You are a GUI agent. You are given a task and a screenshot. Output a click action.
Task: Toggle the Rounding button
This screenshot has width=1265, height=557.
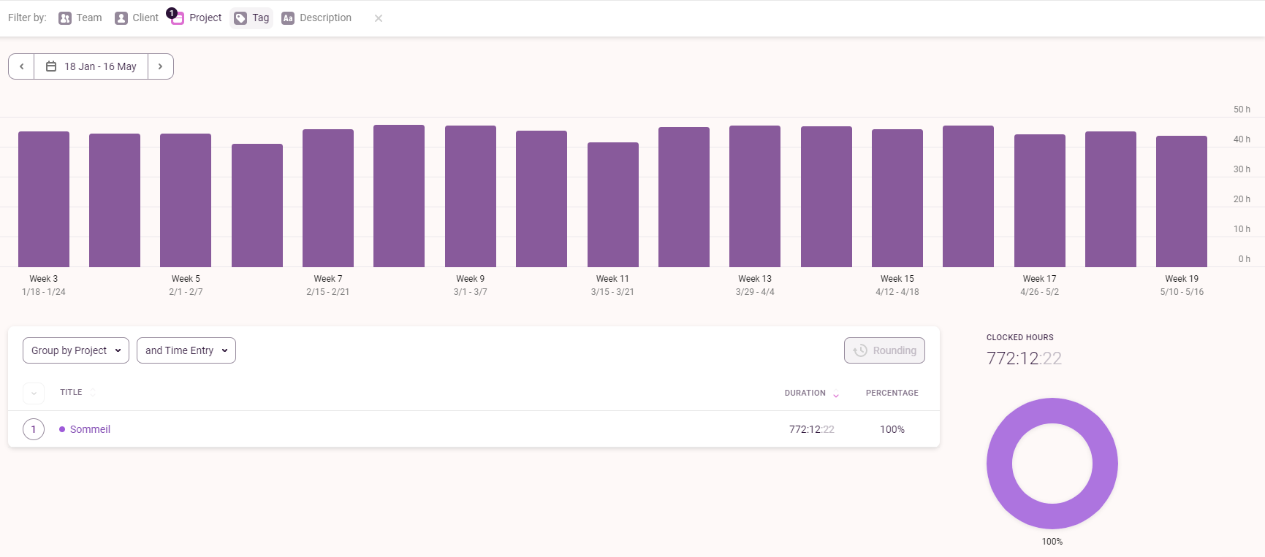[884, 350]
